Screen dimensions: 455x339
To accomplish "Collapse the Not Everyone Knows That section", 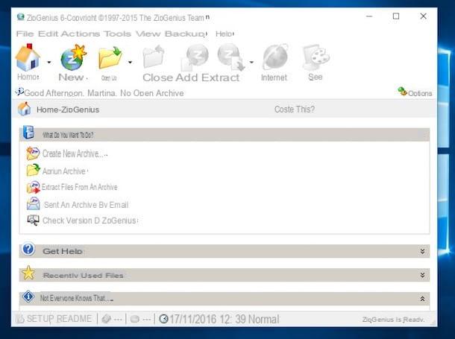I will 422,299.
